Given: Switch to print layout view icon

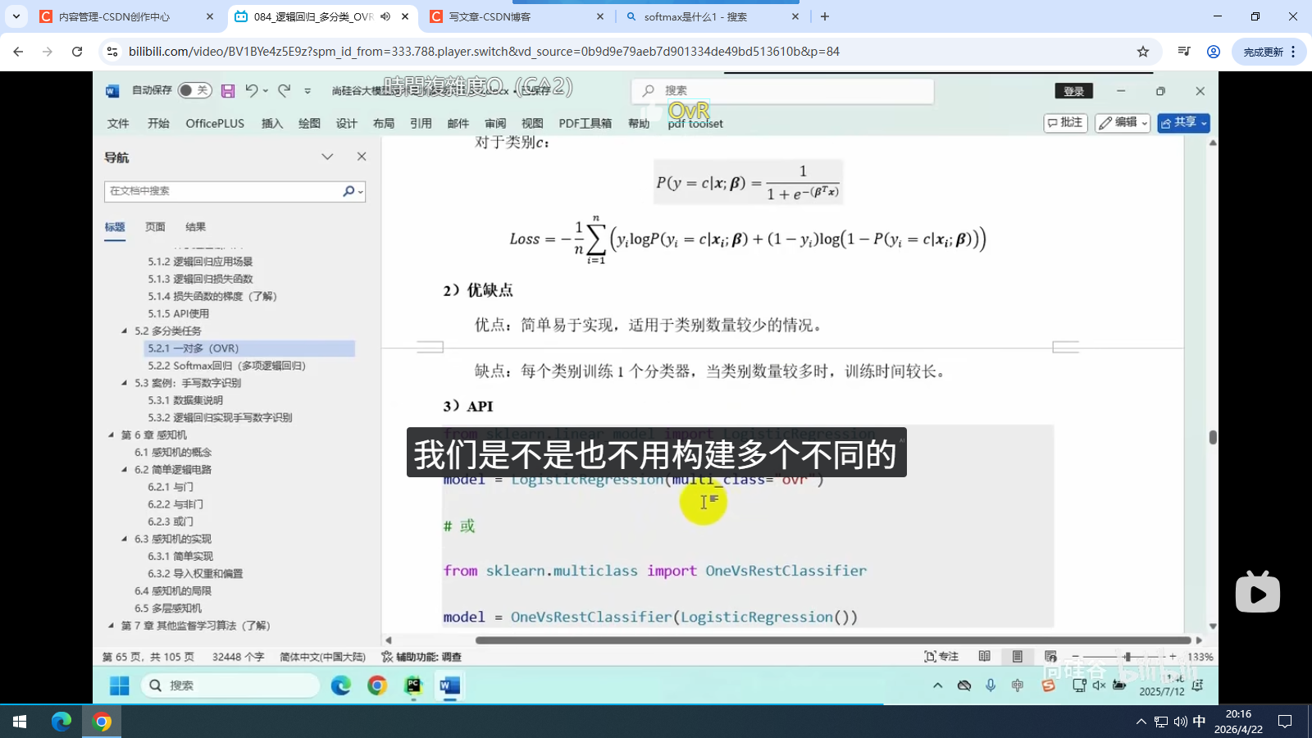Looking at the screenshot, I should (x=1018, y=657).
